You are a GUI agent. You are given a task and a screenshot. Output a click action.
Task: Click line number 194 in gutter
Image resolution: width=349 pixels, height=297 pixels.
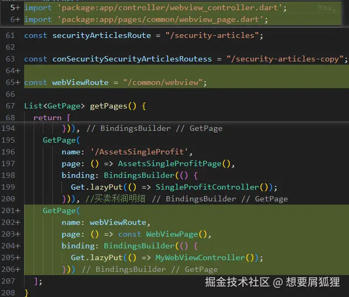tap(8, 128)
